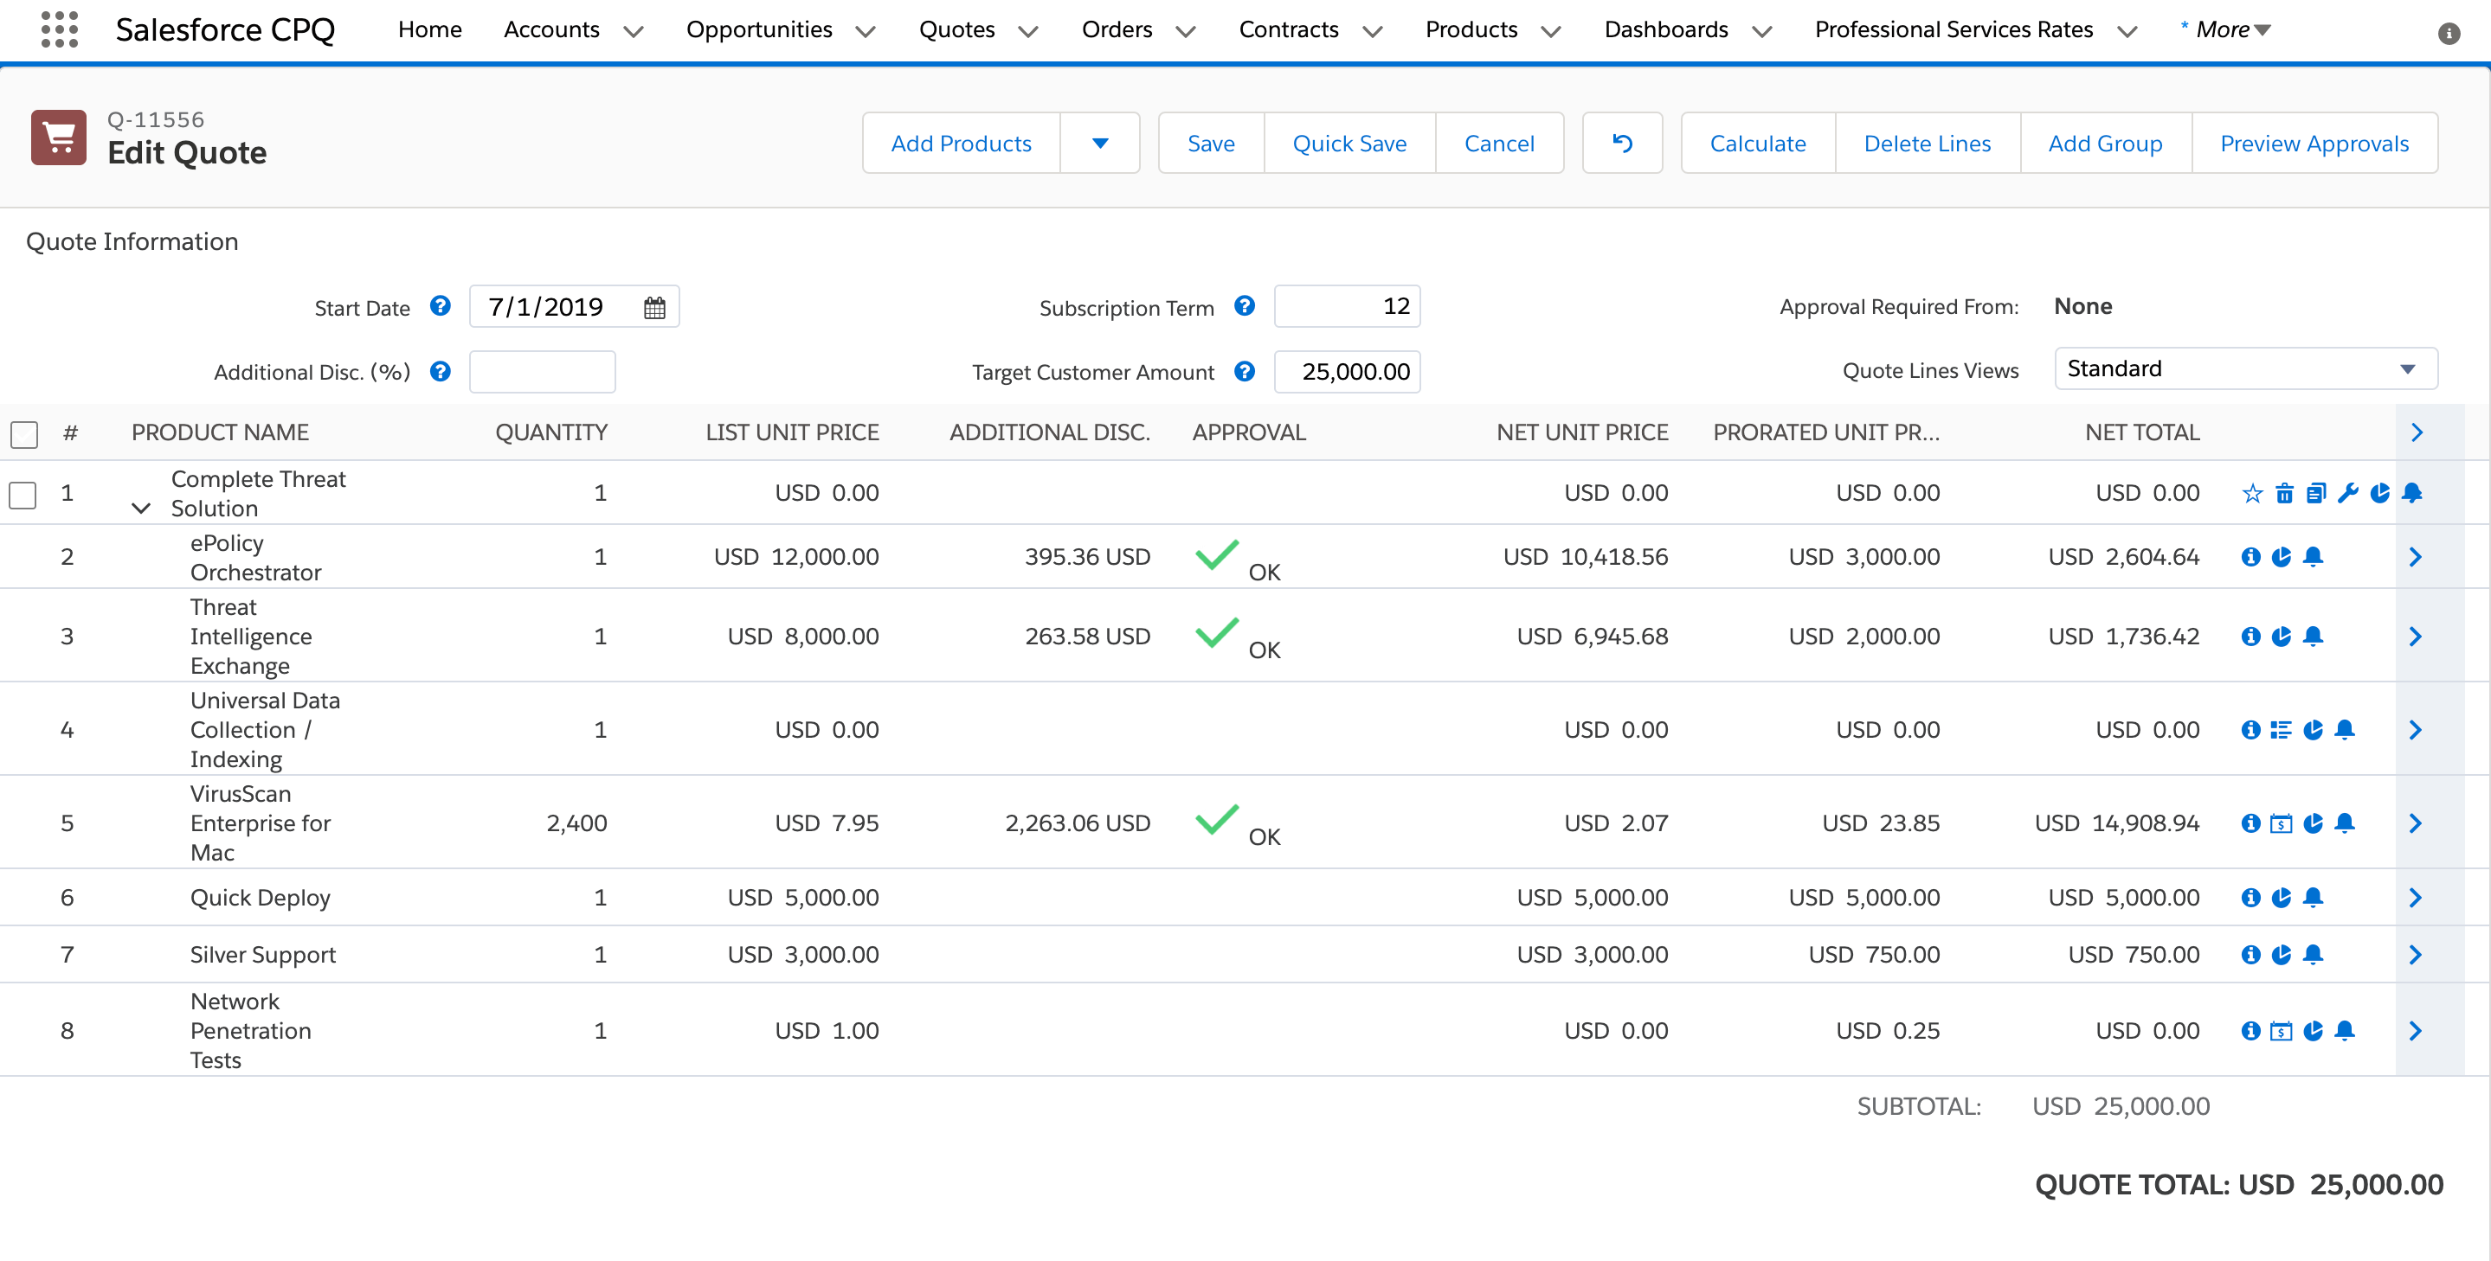Collapse the Complete Threat Solution bundle chevron
Screen dimensions: 2491x1261
pos(140,509)
